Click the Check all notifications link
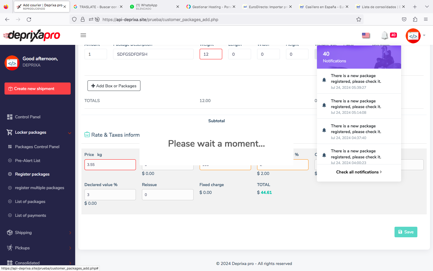This screenshot has height=271, width=433. (x=358, y=172)
